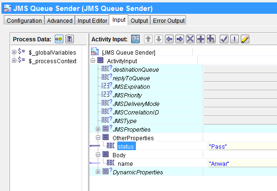Viewport: 277px width, 191px height.
Task: Click the Move Down arrow icon
Action: point(159,39)
